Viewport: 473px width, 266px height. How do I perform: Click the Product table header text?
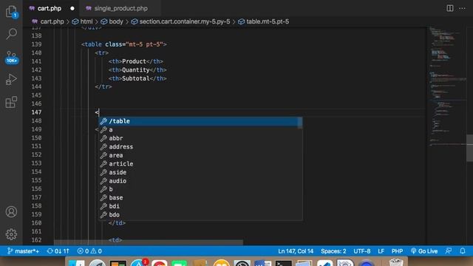pyautogui.click(x=134, y=61)
